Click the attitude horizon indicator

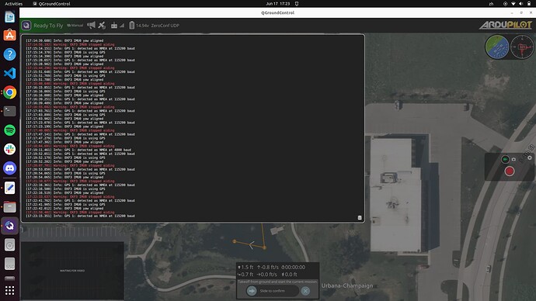point(496,47)
